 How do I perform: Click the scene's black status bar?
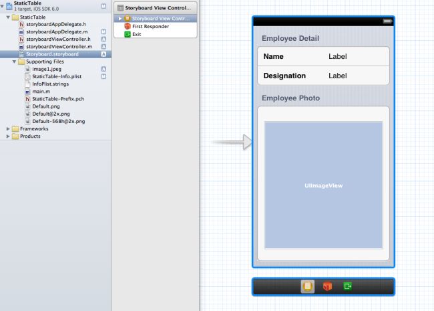[x=323, y=21]
